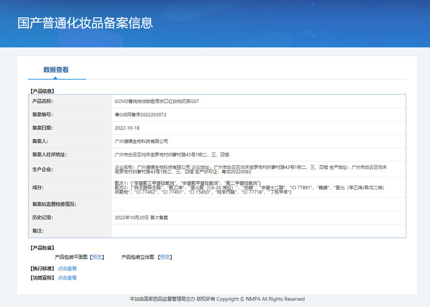
Task: Open the 数据查看 tab
Action: point(56,70)
